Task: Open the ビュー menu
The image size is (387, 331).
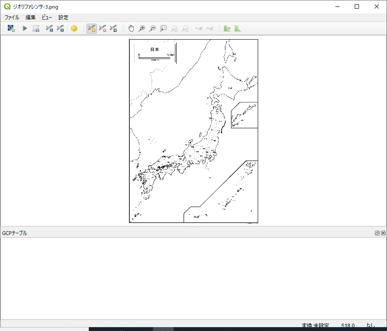Action: click(x=47, y=18)
